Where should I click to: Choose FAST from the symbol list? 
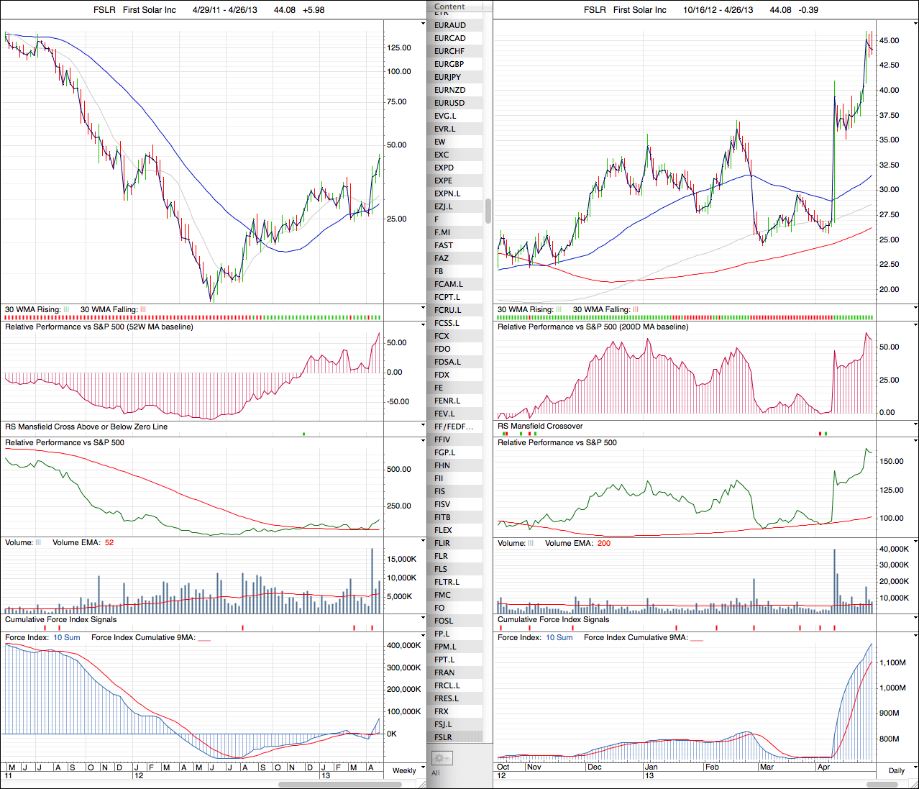(x=444, y=245)
